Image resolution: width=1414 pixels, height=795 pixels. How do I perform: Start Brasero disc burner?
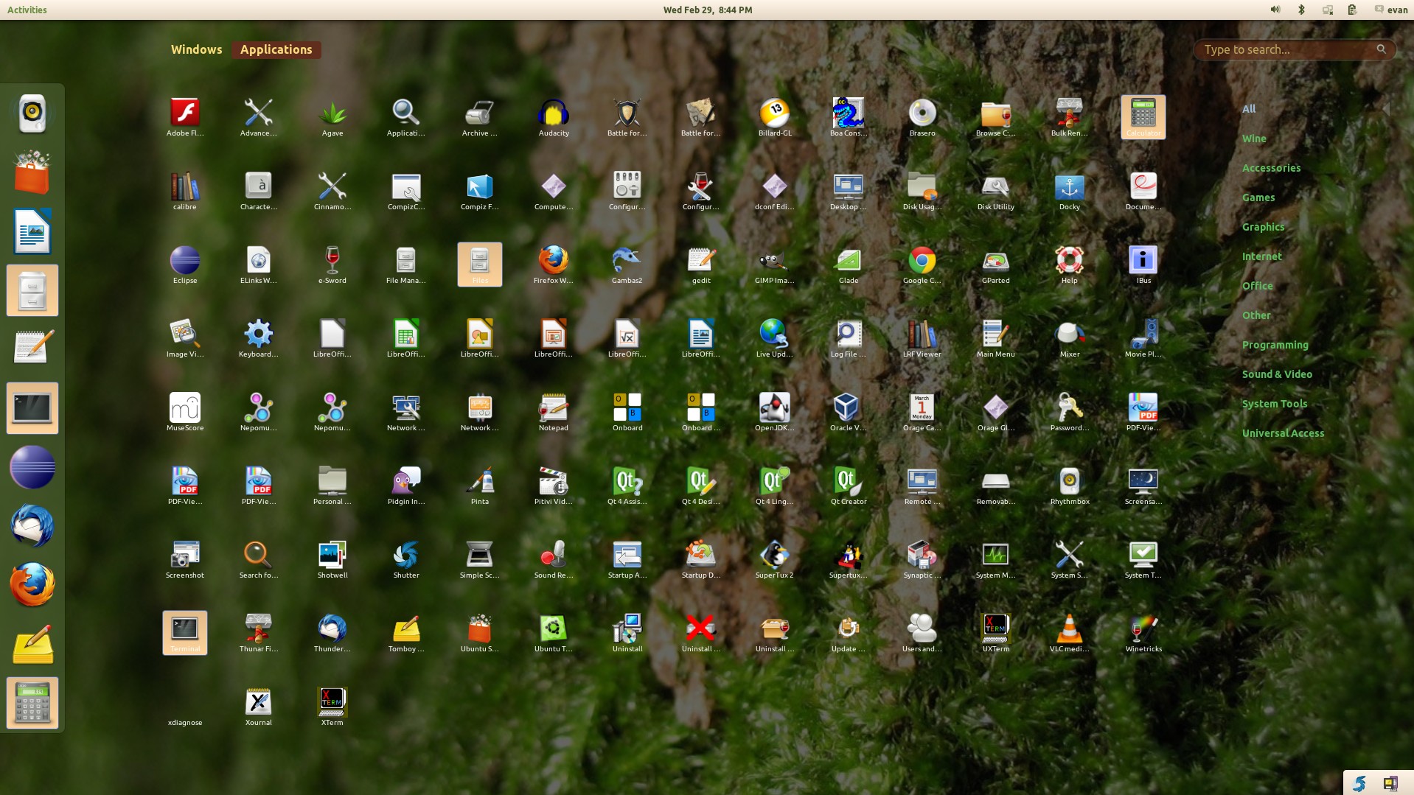point(922,117)
